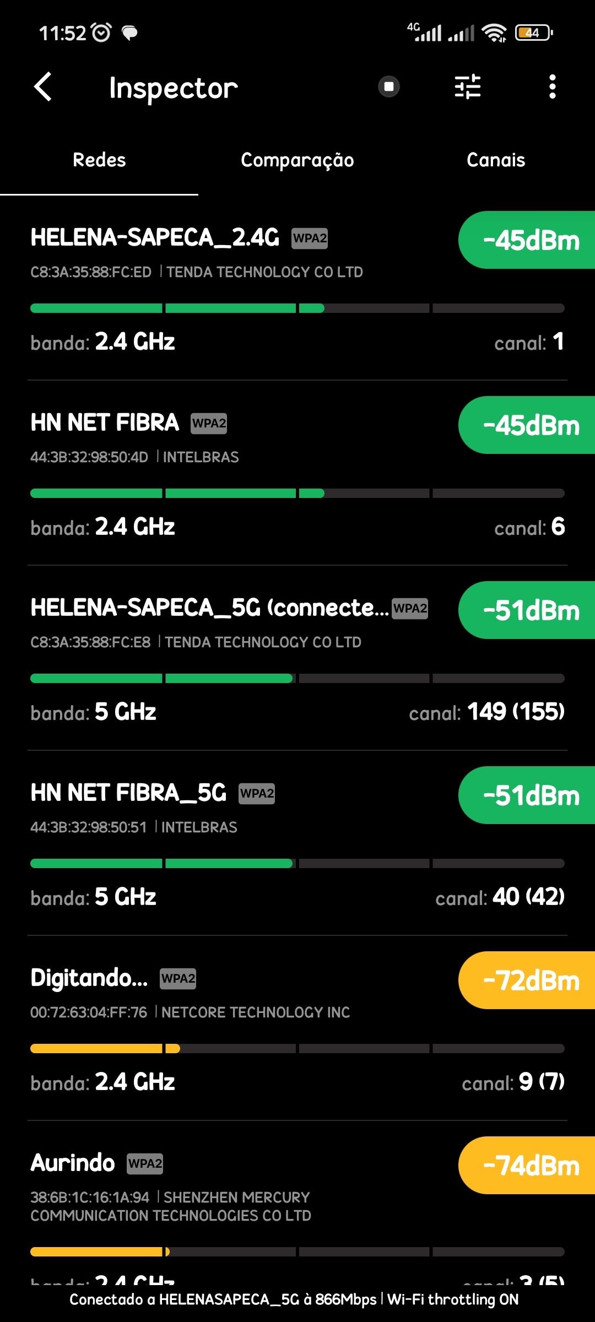The image size is (595, 1322).
Task: Tap WPA2 badge next to HN NET FIBRA_5G
Action: [x=257, y=794]
